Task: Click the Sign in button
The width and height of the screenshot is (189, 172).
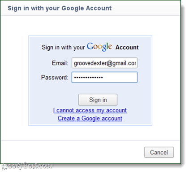Action: (x=98, y=100)
